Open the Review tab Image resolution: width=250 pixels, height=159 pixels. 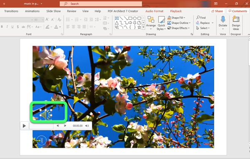pyautogui.click(x=72, y=11)
